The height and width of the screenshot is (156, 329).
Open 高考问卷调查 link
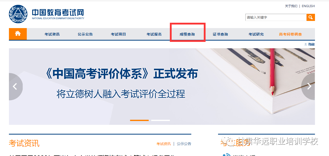point(290,34)
